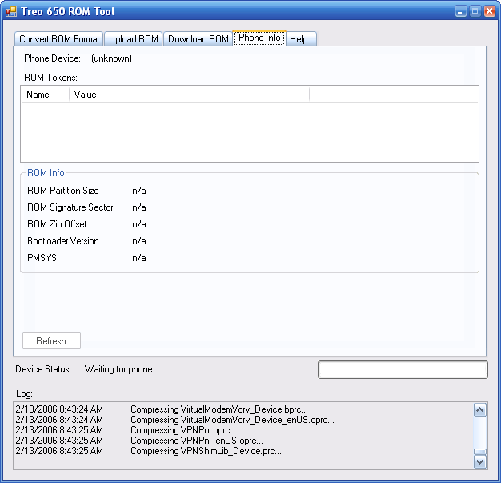Open the Download ROM tab
Viewport: 501px width, 483px height.
[198, 39]
